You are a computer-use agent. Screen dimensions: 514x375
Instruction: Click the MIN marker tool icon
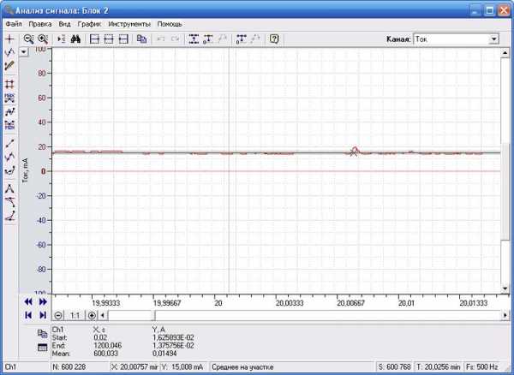click(9, 126)
